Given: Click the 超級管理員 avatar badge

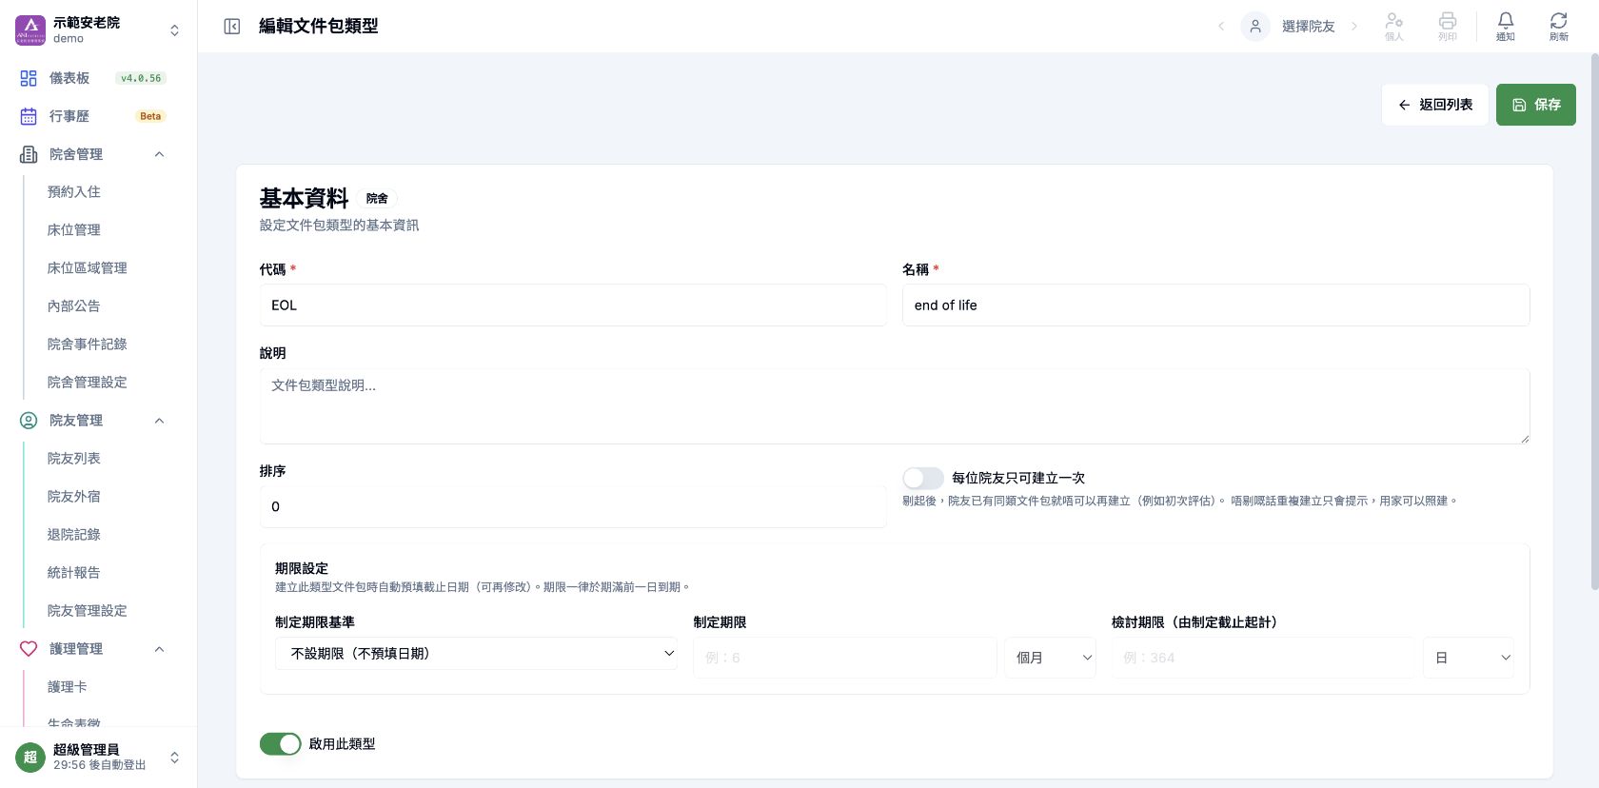Looking at the screenshot, I should click(x=30, y=758).
